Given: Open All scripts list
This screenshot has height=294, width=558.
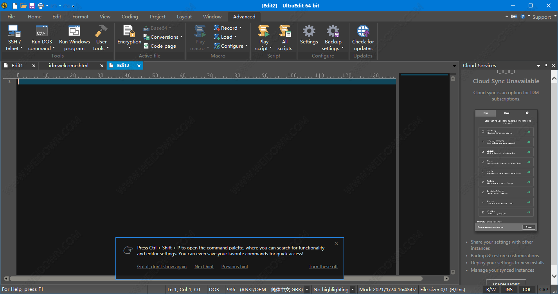Looking at the screenshot, I should pyautogui.click(x=285, y=38).
